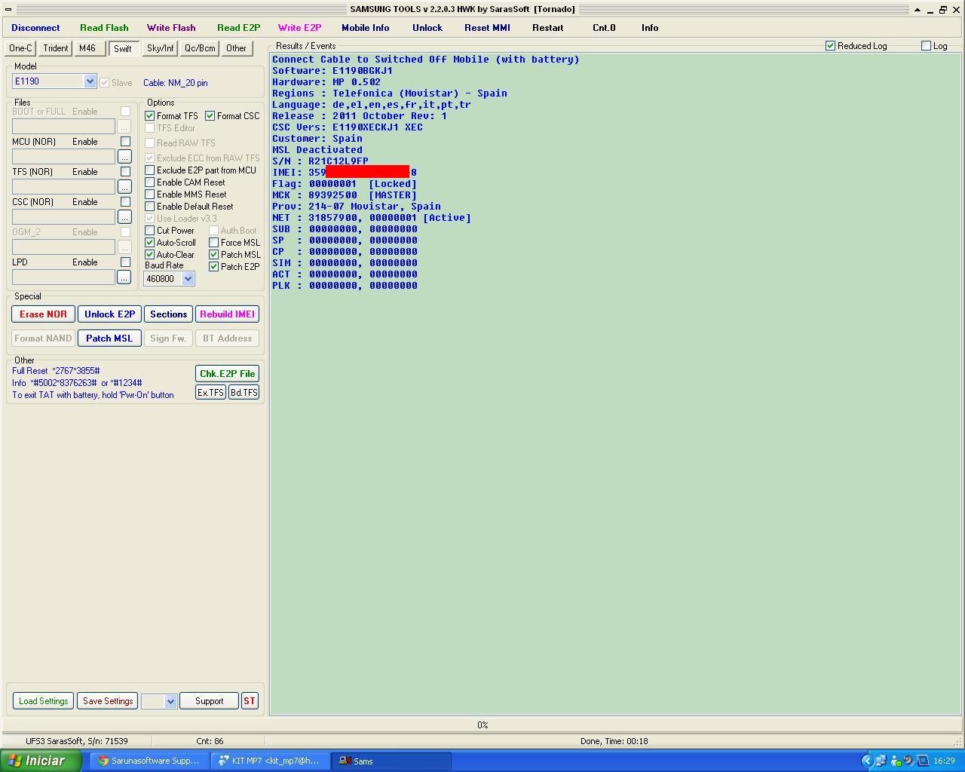Toggle Format CSC checkbox

(210, 116)
